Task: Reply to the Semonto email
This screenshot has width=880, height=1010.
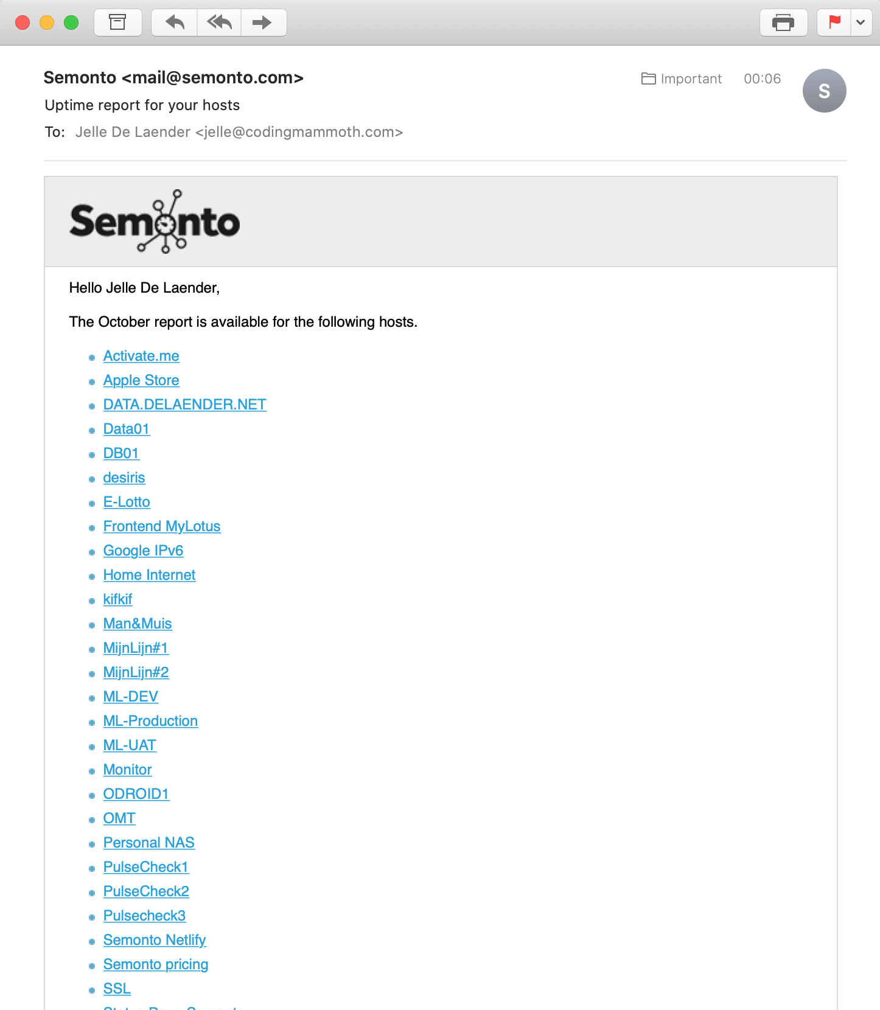Action: tap(175, 23)
